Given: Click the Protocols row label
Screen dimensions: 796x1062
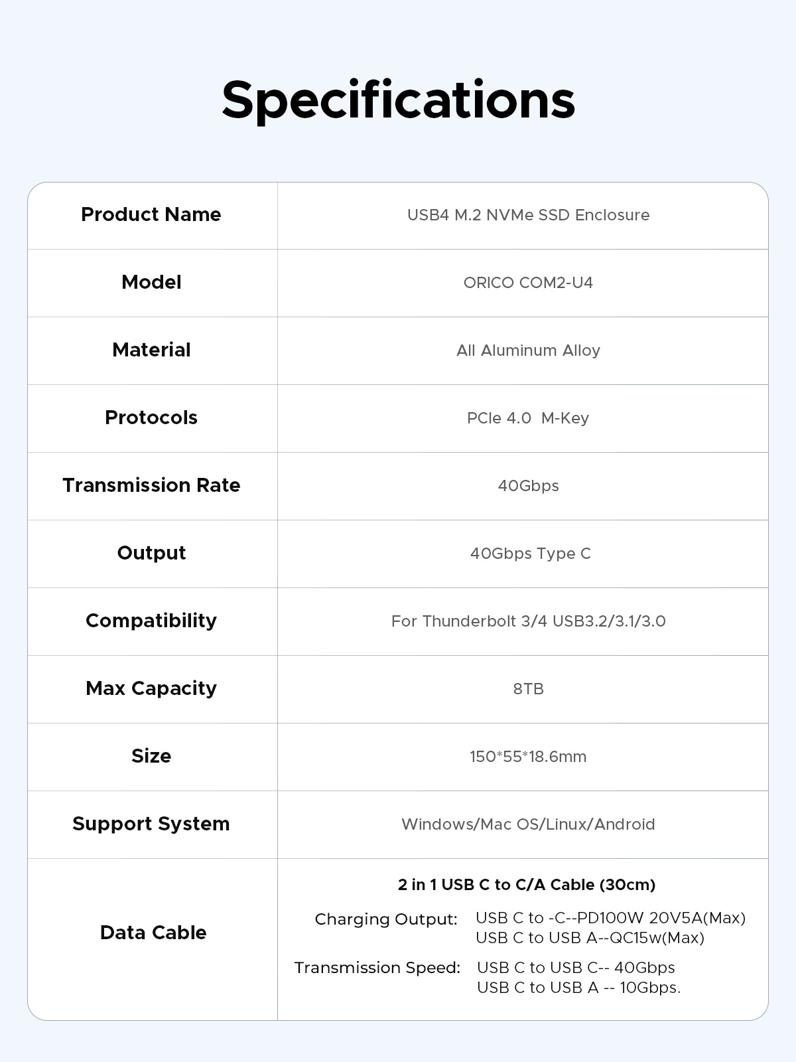Looking at the screenshot, I should tap(151, 417).
